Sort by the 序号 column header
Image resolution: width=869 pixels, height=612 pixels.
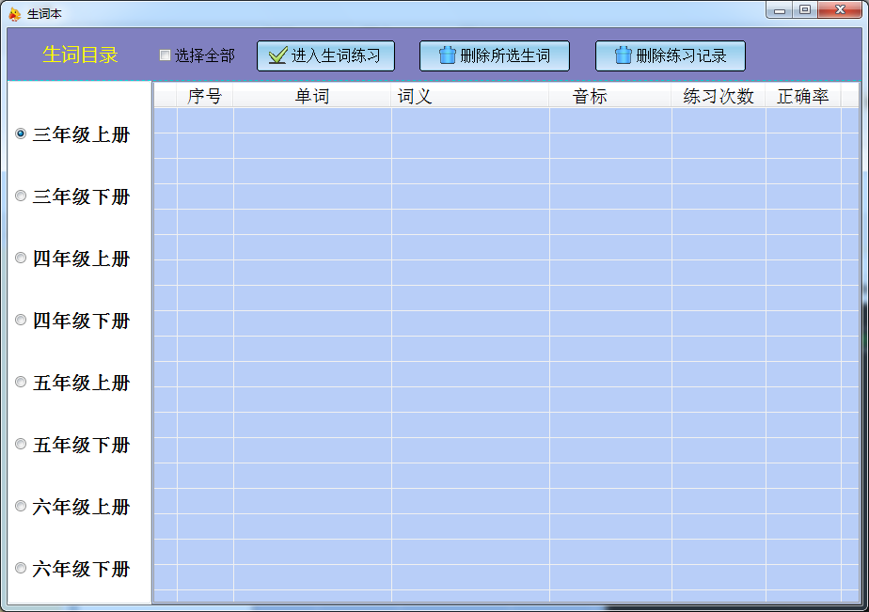[x=204, y=96]
